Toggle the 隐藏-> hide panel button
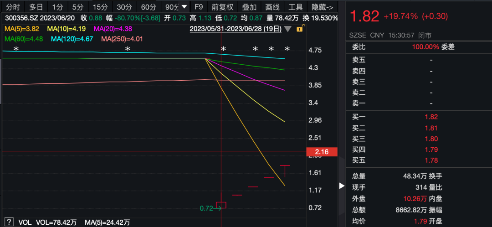The width and height of the screenshot is (492, 227). [x=322, y=7]
